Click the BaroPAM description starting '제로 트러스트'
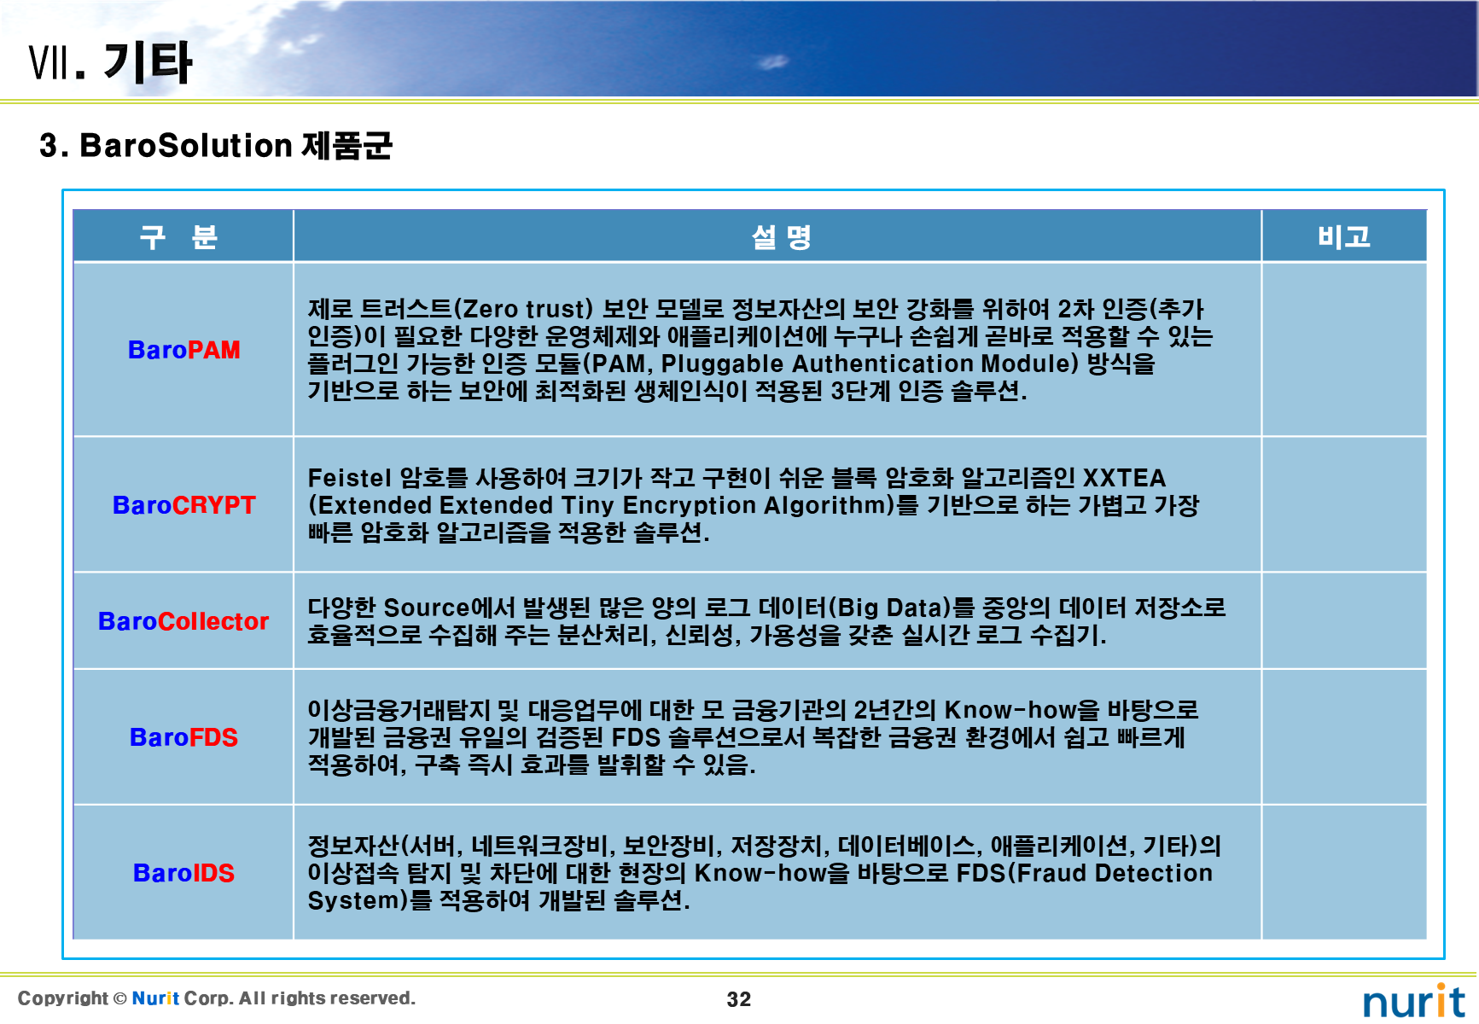 coord(760,350)
